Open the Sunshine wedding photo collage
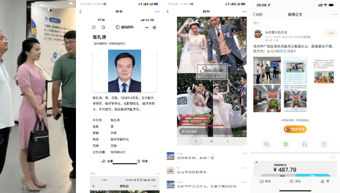 (212, 77)
